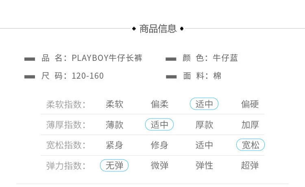Image resolution: width=305 pixels, height=187 pixels.
Task: Click the dash bullet beside 颜色
Action: [x=171, y=59]
